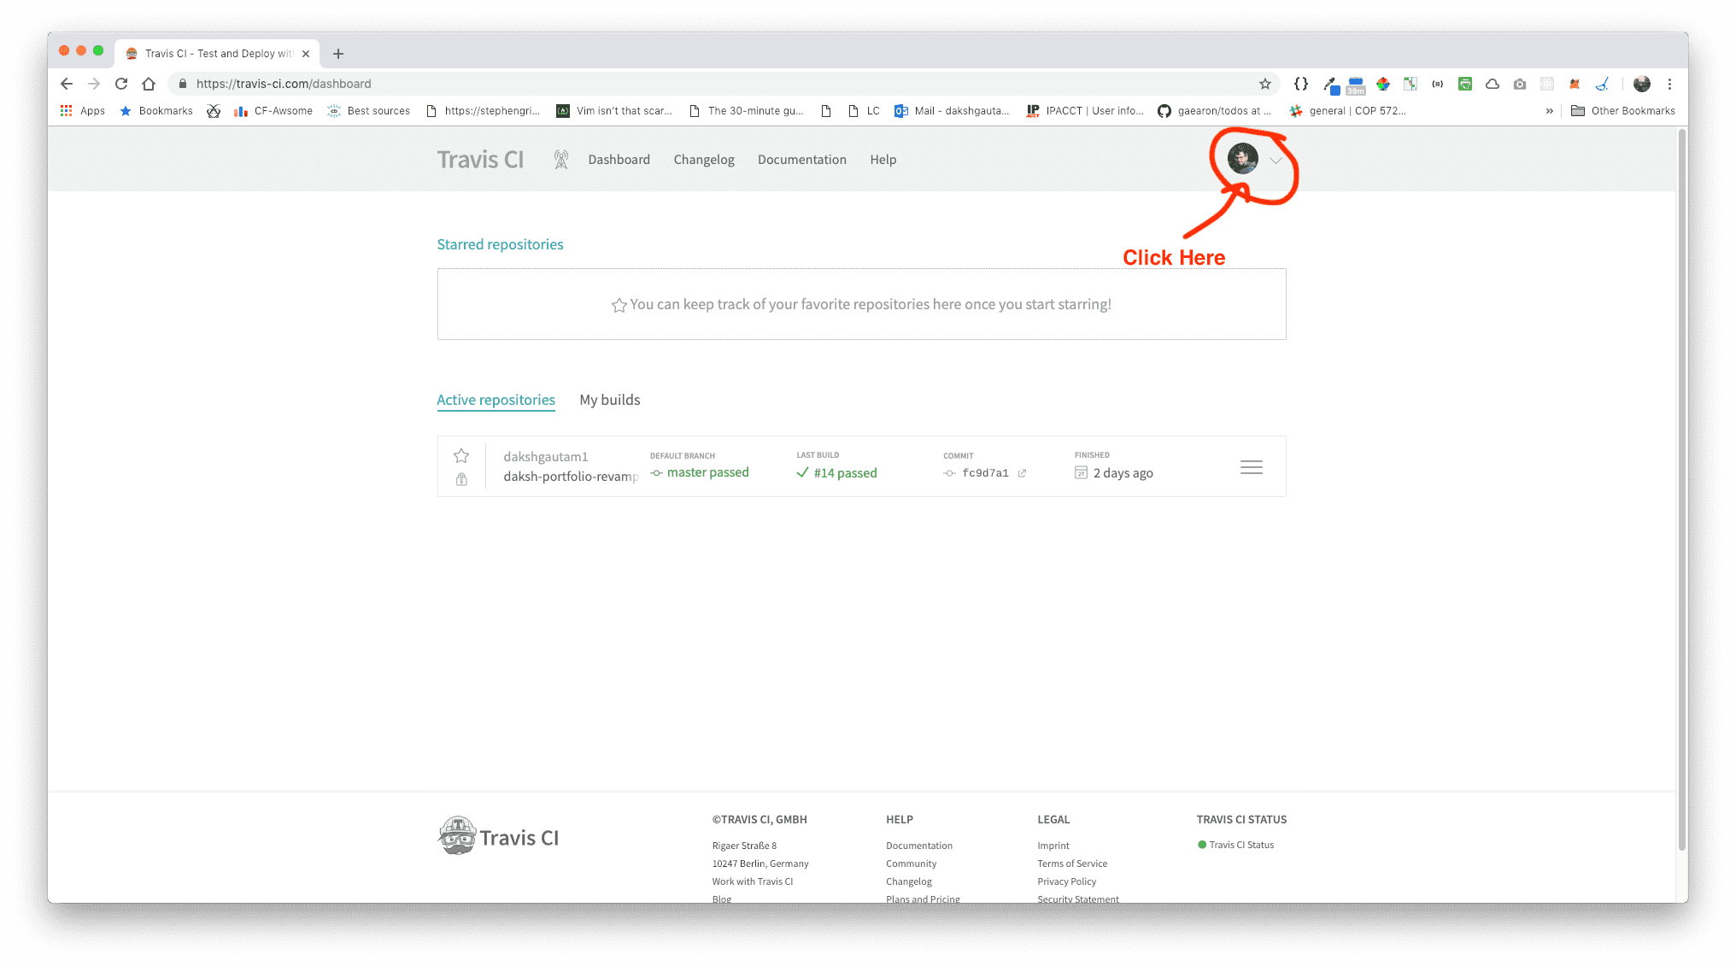Click the Travis CI header logo

pyautogui.click(x=480, y=160)
